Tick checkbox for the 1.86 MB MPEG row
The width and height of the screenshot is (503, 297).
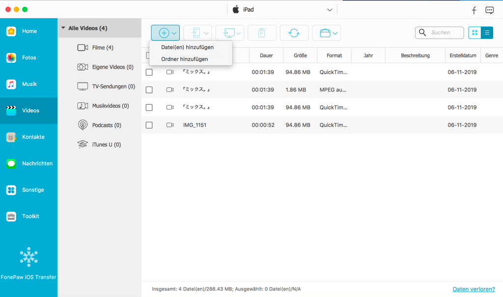click(149, 90)
